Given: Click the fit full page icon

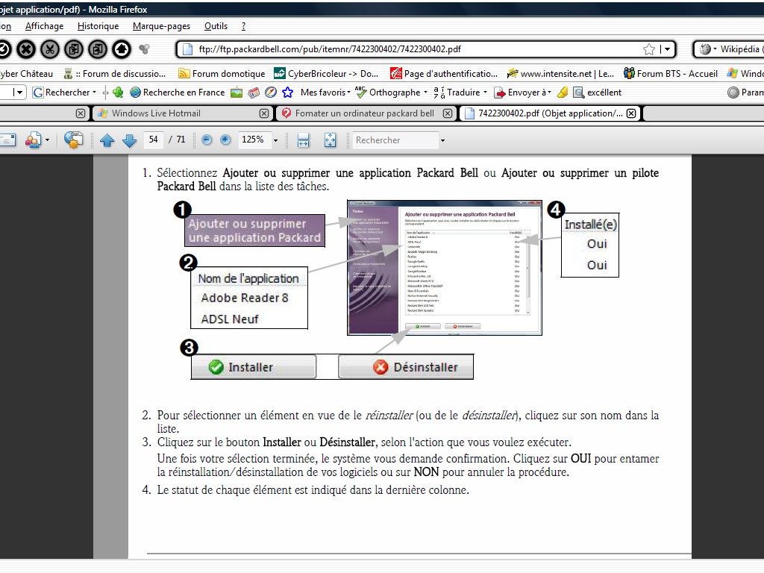Looking at the screenshot, I should point(331,140).
